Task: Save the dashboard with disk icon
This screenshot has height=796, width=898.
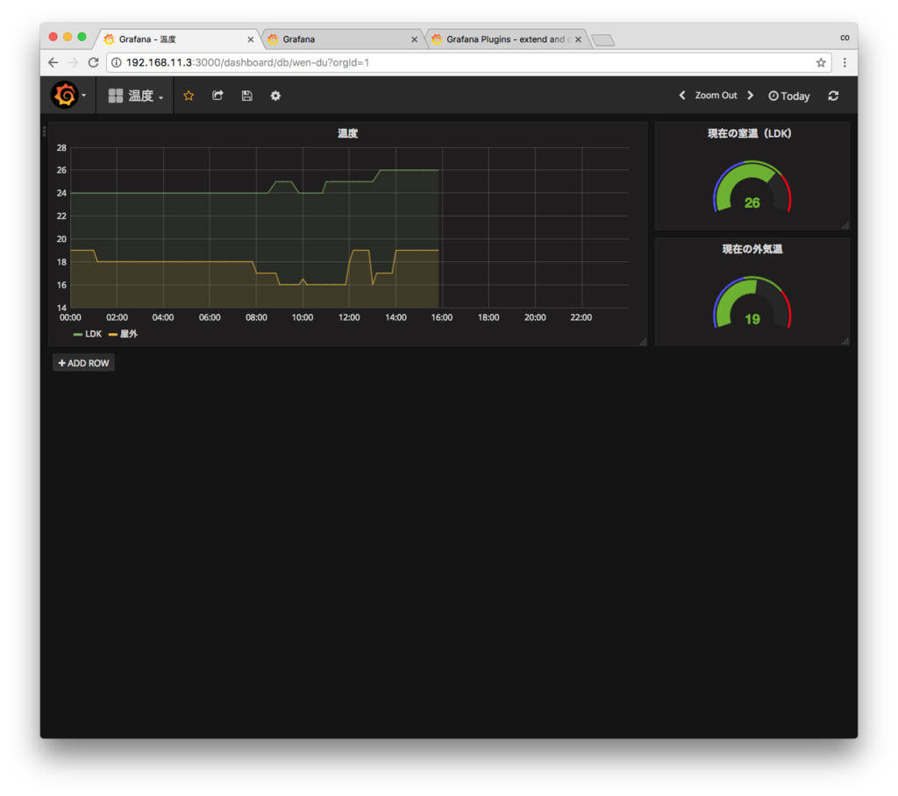Action: click(x=246, y=96)
